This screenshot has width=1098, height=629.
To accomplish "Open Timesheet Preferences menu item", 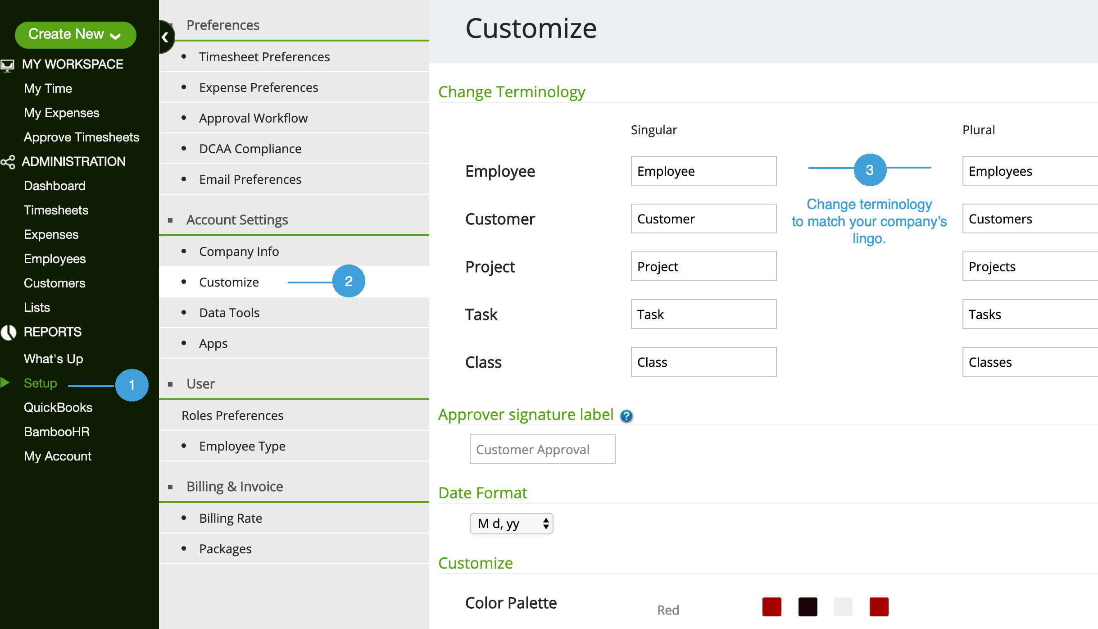I will pos(264,57).
